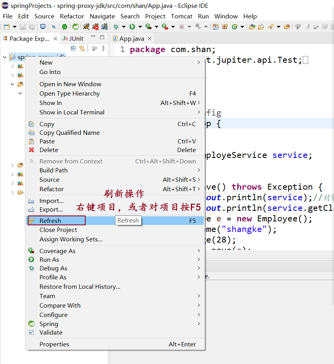Image resolution: width=334 pixels, height=364 pixels.
Task: Select Paste in the context menu
Action: click(x=115, y=141)
